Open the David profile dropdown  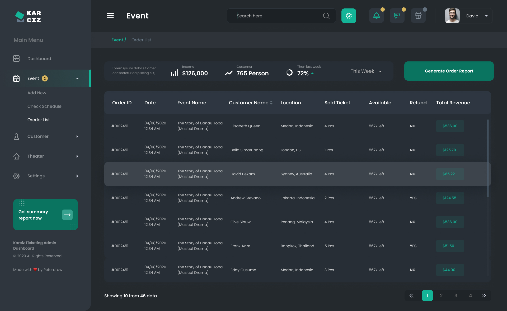pos(486,16)
